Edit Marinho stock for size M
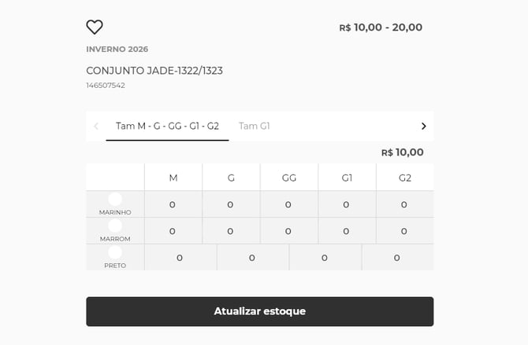This screenshot has width=528, height=345. (x=173, y=204)
